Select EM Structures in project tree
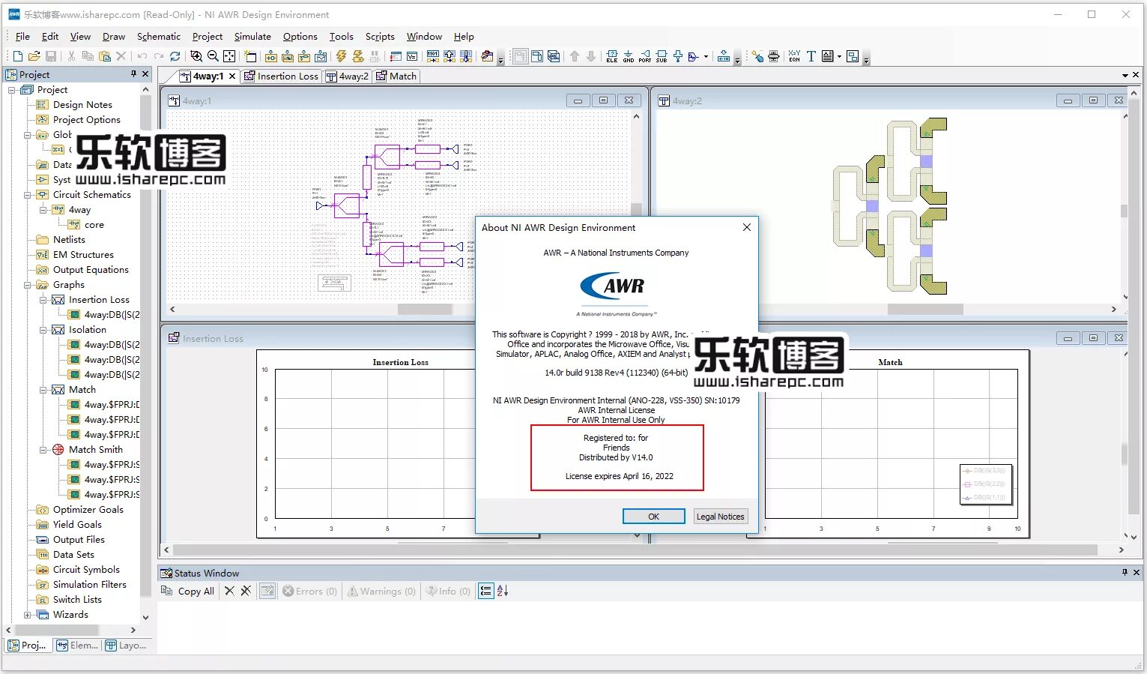 pyautogui.click(x=83, y=255)
